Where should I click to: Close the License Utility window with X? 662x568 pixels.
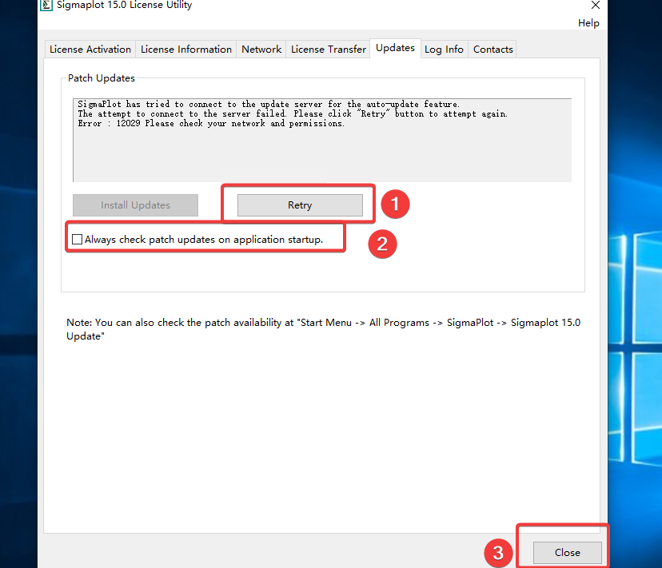pos(596,5)
